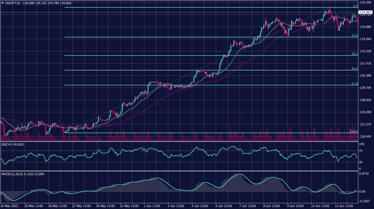
Task: Click the 126.445 price scale value
Action: (365, 136)
